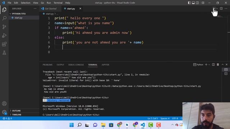Switch to the DEBUG CONSOLE tab
This screenshot has width=230, height=129.
pos(76,64)
